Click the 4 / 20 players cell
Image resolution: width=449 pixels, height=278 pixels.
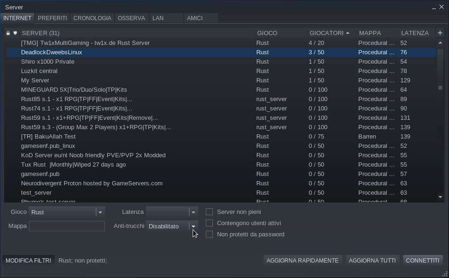(317, 43)
